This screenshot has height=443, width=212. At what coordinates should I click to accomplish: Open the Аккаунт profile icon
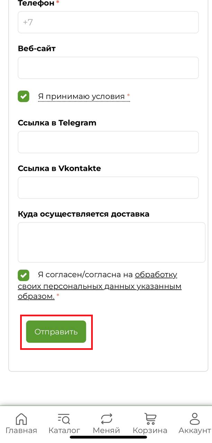(x=195, y=419)
